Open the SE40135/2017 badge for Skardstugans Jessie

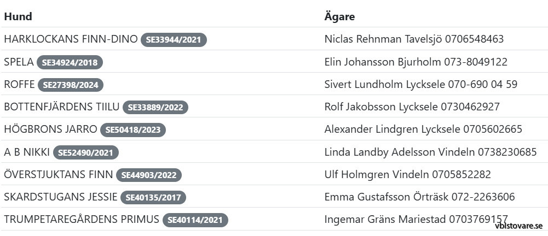coord(153,198)
